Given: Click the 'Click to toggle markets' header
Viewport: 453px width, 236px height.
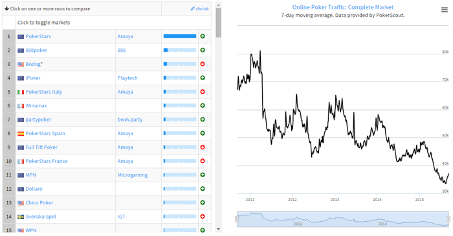Looking at the screenshot, I should (x=43, y=23).
